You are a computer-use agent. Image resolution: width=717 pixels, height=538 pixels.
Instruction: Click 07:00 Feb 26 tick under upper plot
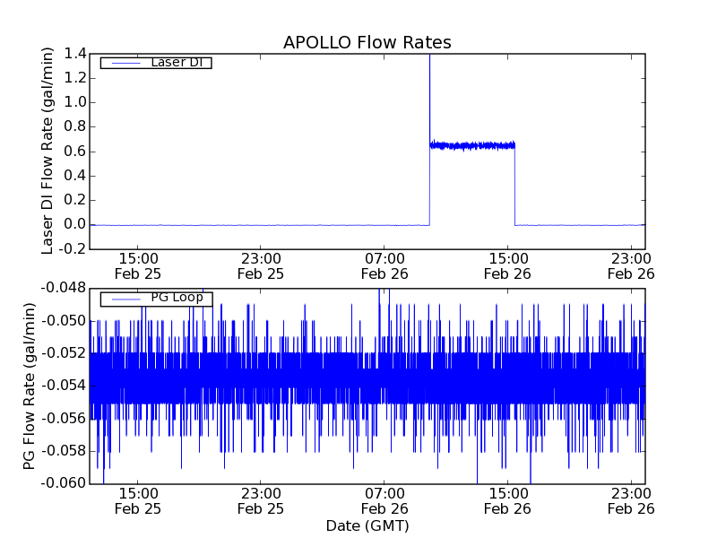click(384, 265)
